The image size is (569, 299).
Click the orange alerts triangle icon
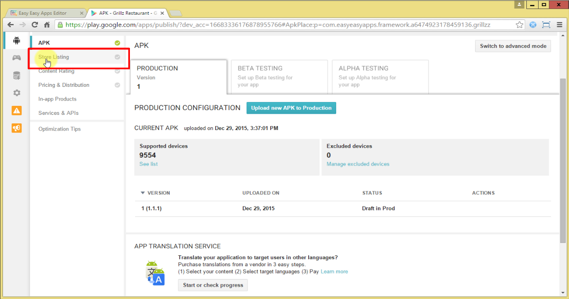pos(17,111)
